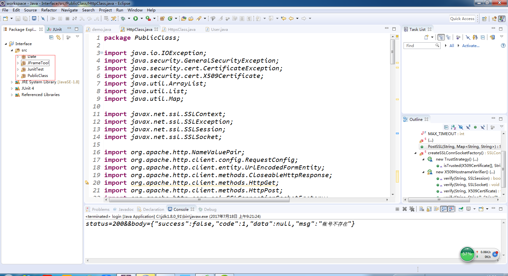Open the Javadoc tab
The image size is (508, 276).
point(123,209)
